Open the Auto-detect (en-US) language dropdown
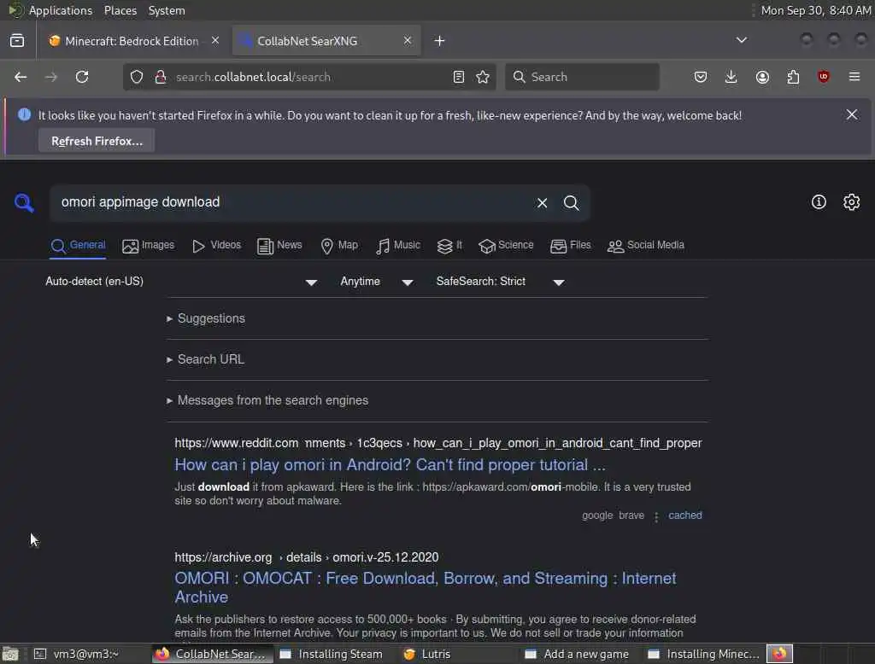This screenshot has height=664, width=875. pos(181,282)
